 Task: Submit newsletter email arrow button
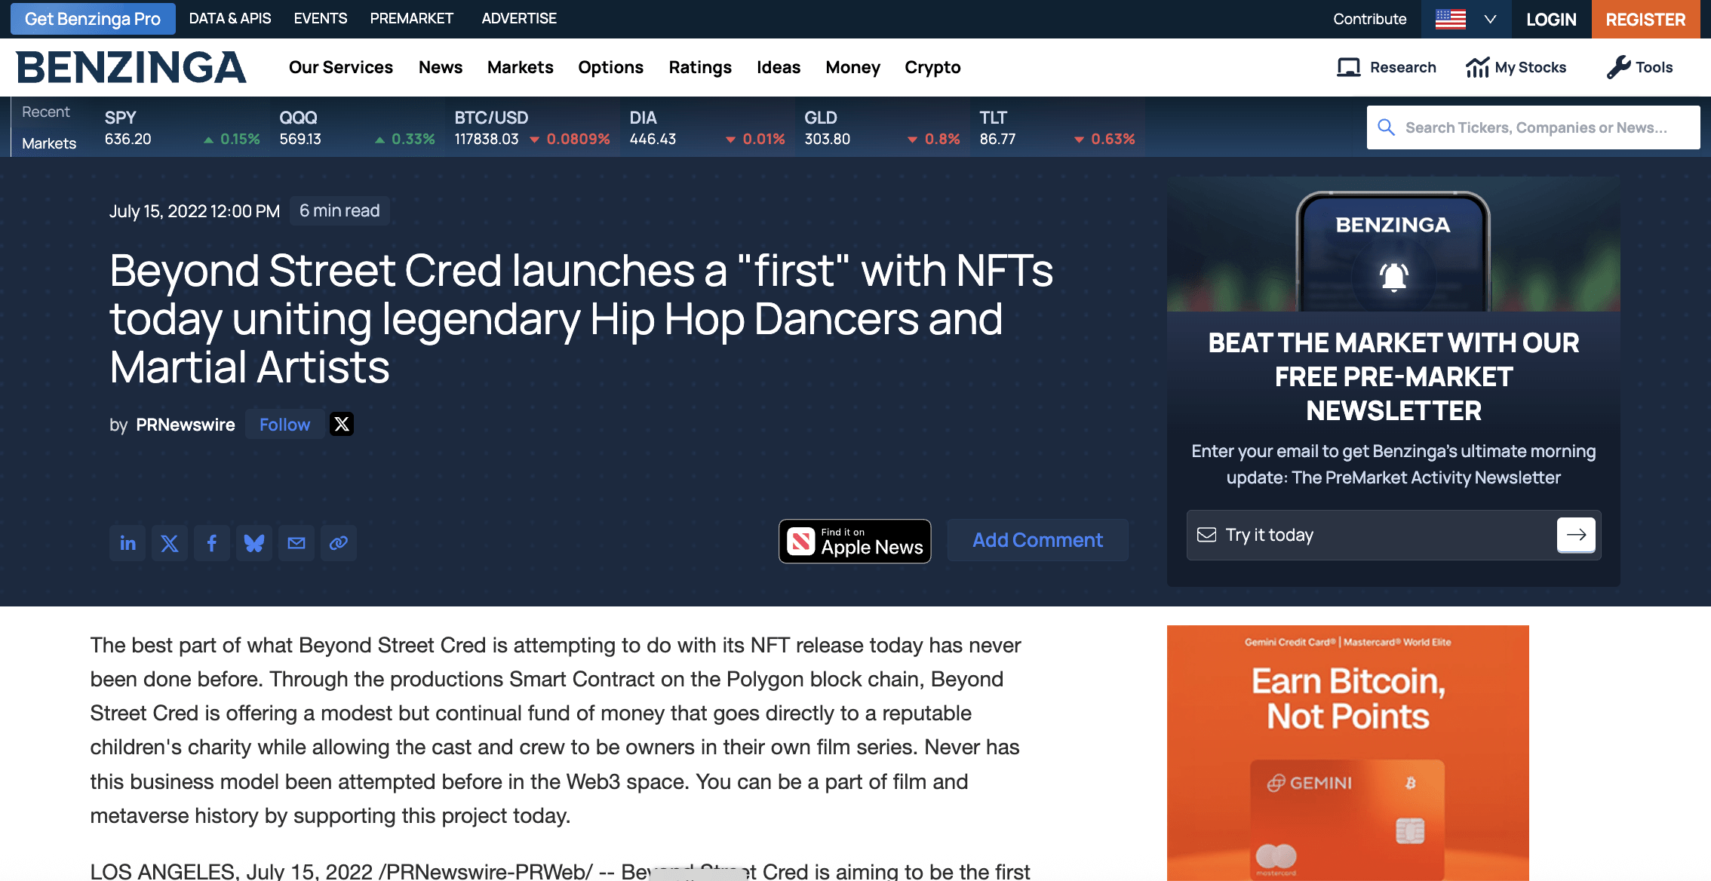(x=1576, y=535)
